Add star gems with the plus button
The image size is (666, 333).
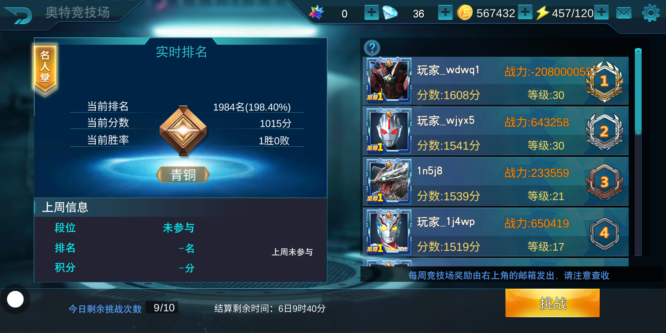pos(372,13)
